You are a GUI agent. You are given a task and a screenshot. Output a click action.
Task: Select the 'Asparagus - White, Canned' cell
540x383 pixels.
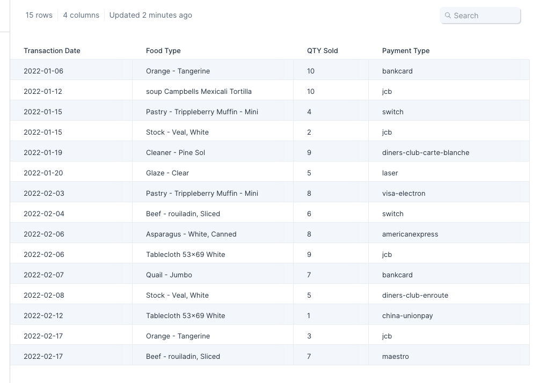point(213,234)
